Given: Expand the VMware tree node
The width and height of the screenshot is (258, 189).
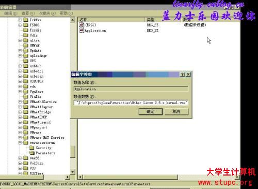Looking at the screenshot, I should pyautogui.click(x=20, y=133).
